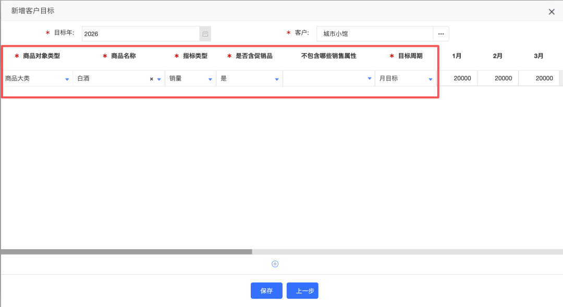Image resolution: width=563 pixels, height=307 pixels.
Task: Click the 目标年 input showing 2026
Action: tap(141, 33)
